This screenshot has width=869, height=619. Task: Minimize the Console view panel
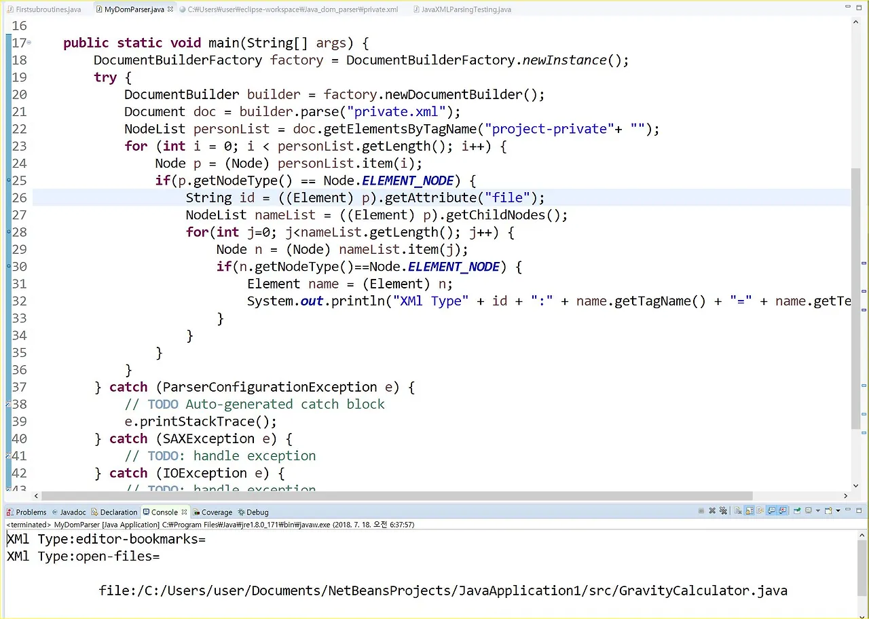pos(848,510)
